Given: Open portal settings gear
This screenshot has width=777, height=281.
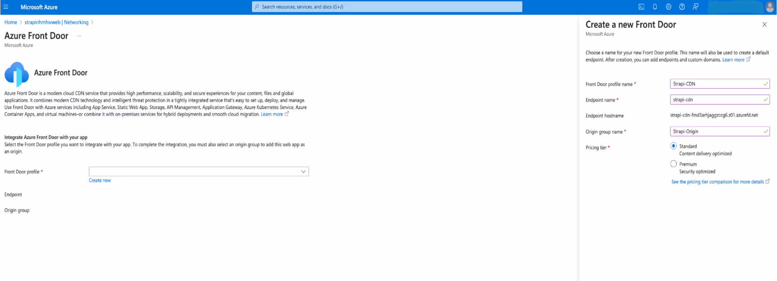Looking at the screenshot, I should 668,7.
